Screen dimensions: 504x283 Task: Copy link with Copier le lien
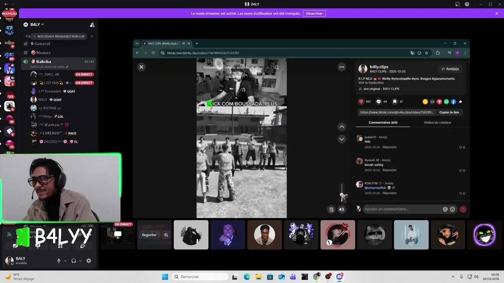click(x=449, y=112)
